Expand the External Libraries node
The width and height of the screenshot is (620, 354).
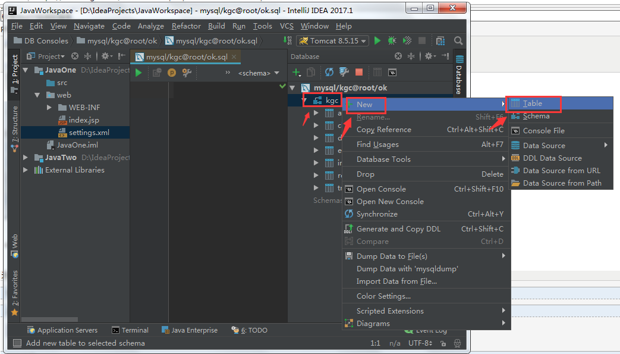[x=26, y=170]
